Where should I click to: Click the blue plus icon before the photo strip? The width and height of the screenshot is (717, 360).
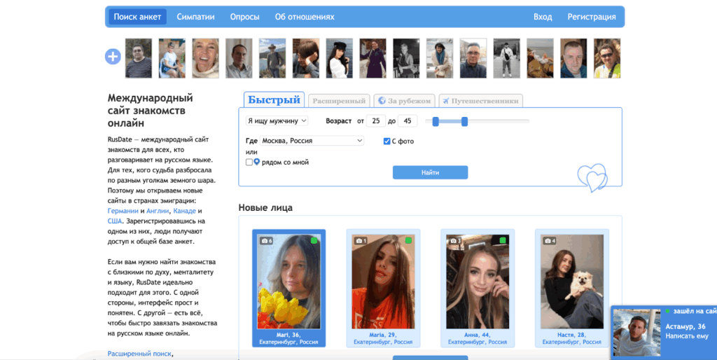[113, 57]
